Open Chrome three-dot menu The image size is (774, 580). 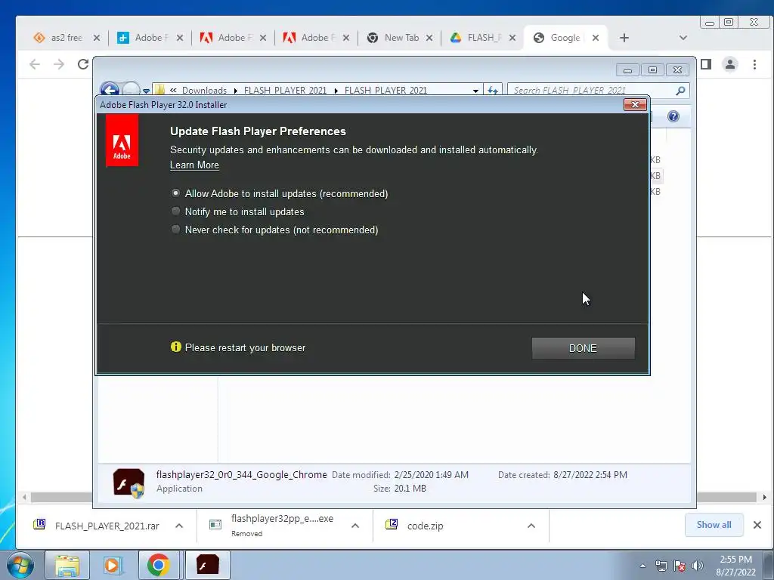754,64
